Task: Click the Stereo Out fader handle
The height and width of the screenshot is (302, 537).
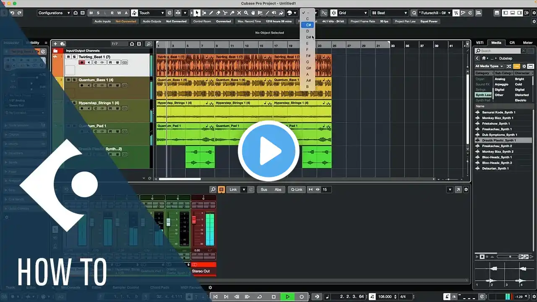Action: pyautogui.click(x=194, y=220)
